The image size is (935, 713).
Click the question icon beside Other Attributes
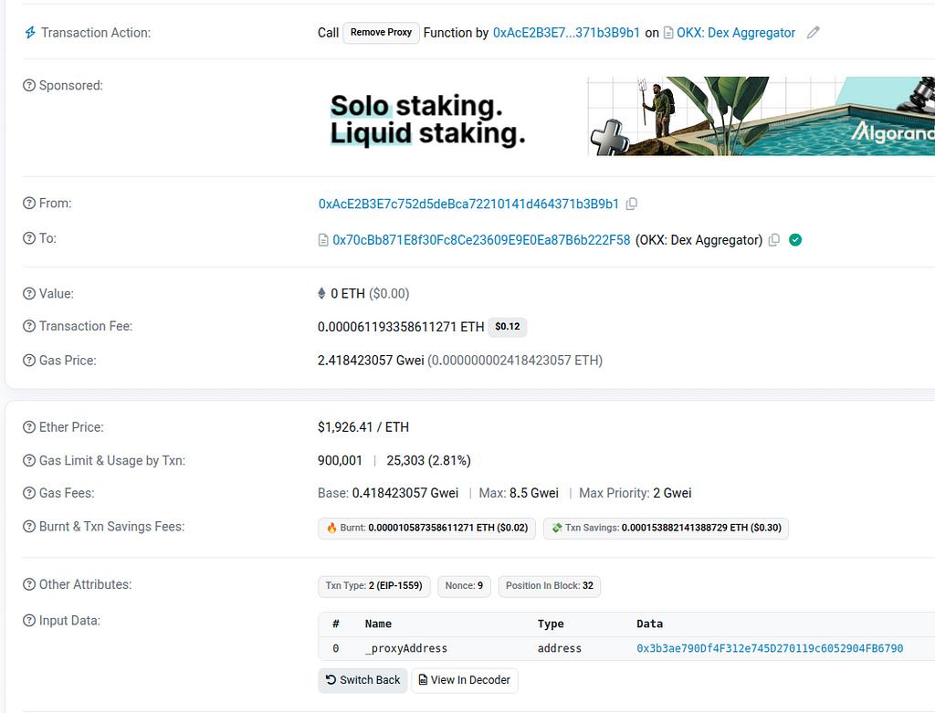29,585
